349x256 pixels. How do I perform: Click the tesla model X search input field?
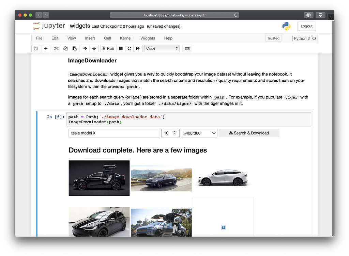114,133
